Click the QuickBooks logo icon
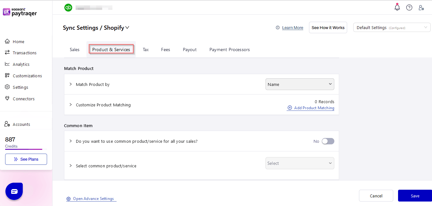This screenshot has width=432, height=206. click(68, 8)
